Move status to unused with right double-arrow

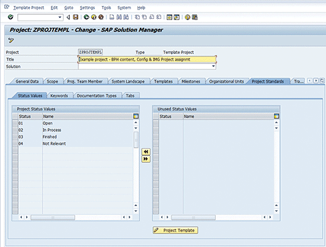146,159
